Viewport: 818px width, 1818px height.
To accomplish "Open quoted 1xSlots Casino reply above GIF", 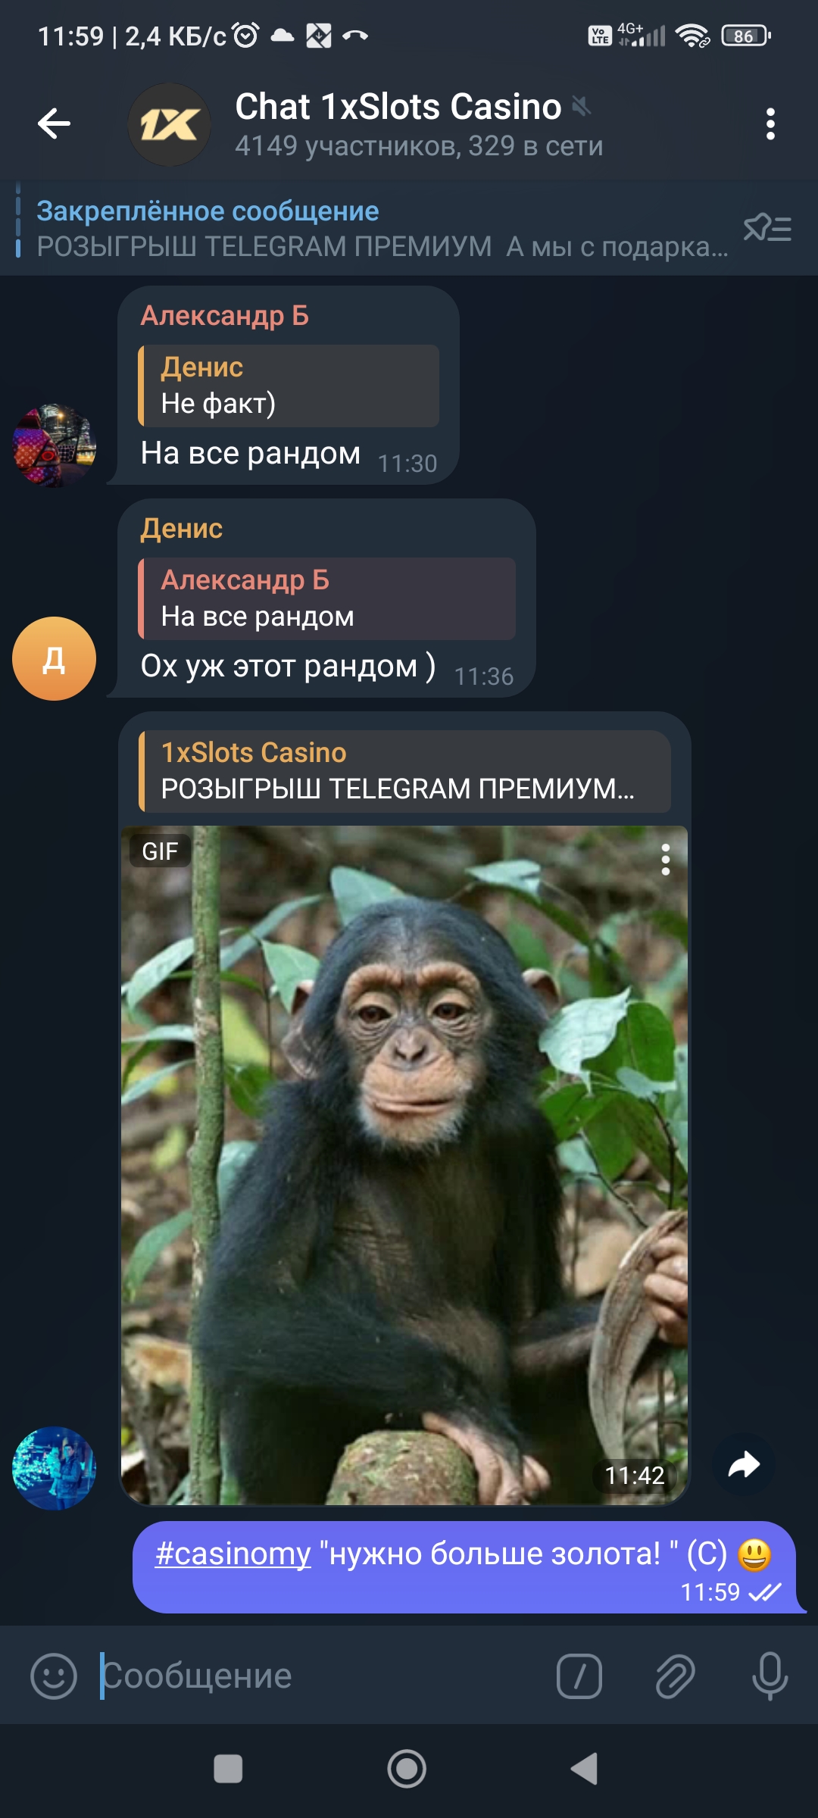I will pos(404,771).
